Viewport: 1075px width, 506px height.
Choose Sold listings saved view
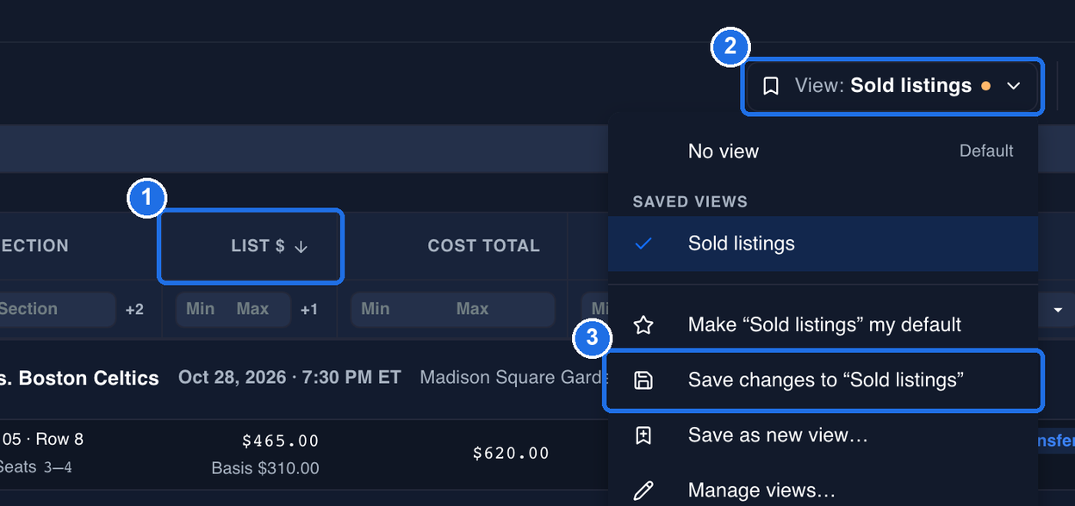pos(823,244)
